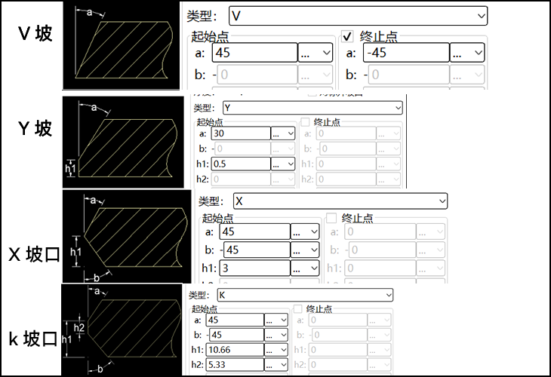This screenshot has width=551, height=377.
Task: Enable 终止点 checkbox in X type panel
Action: coord(331,218)
